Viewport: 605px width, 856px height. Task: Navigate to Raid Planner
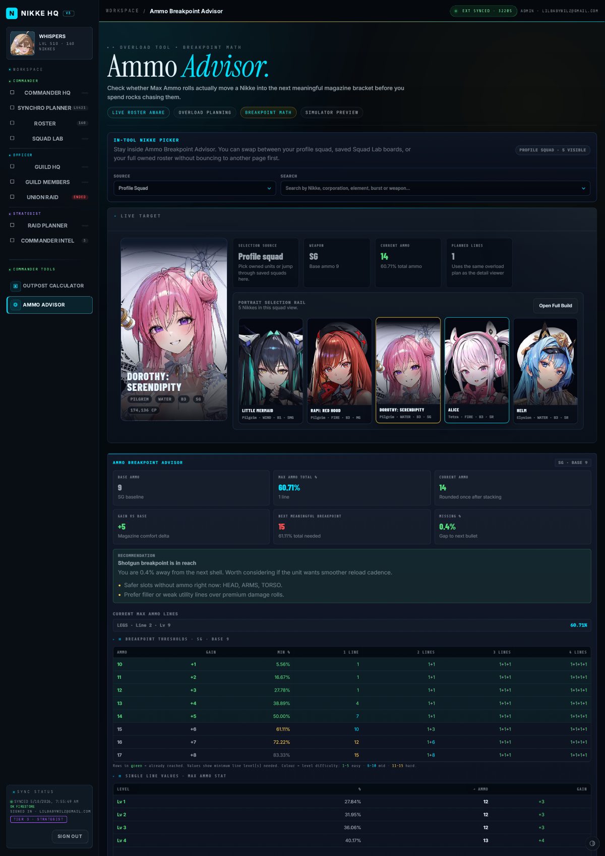[49, 225]
